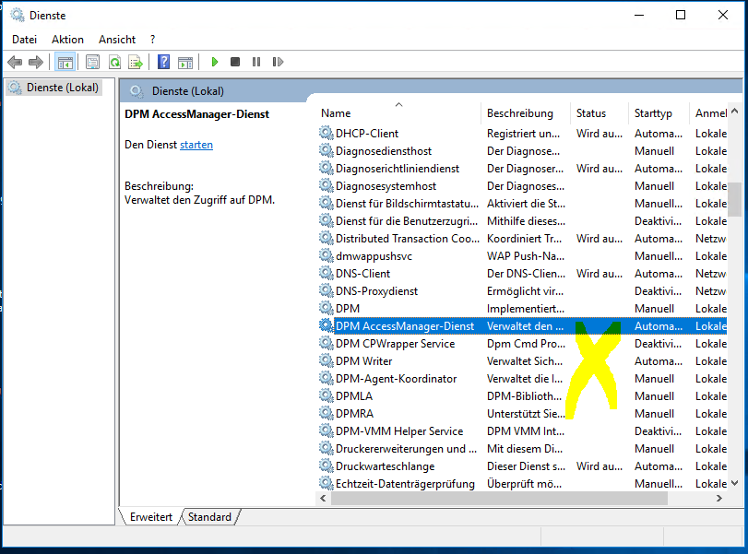The image size is (748, 554).
Task: Go back with the toolbar back arrow
Action: tap(15, 62)
